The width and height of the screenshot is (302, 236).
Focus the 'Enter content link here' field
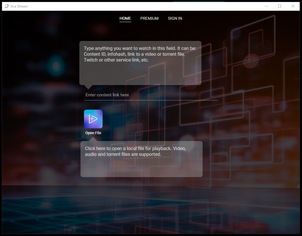pyautogui.click(x=151, y=95)
